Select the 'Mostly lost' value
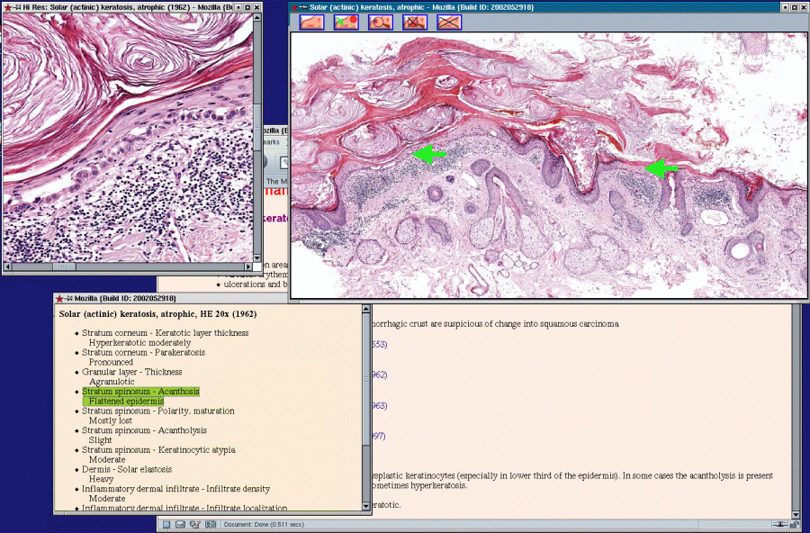The height and width of the screenshot is (533, 810). point(110,420)
